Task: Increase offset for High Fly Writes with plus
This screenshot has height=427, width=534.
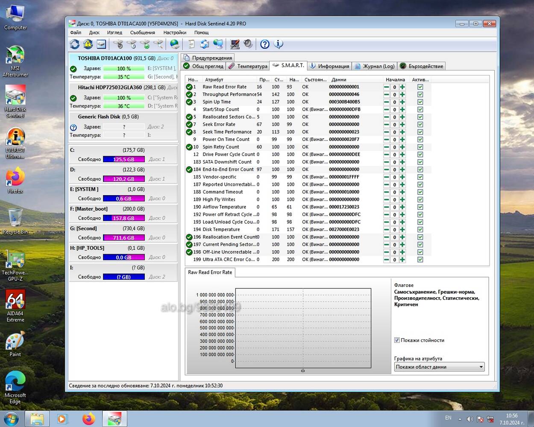Action: [402, 199]
